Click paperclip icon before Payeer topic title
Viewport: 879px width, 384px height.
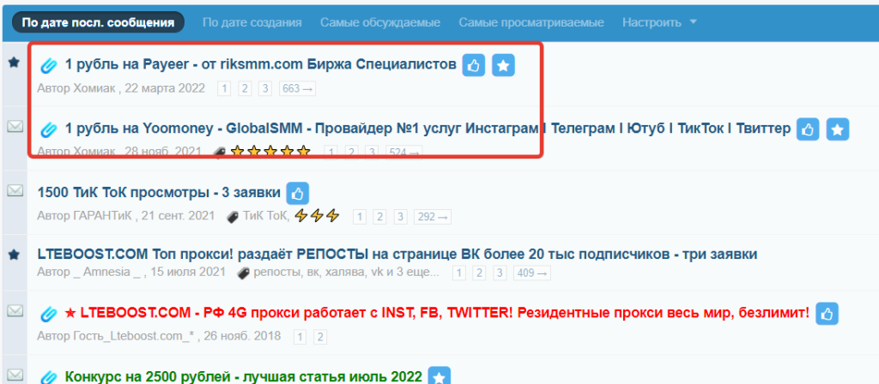click(x=49, y=66)
